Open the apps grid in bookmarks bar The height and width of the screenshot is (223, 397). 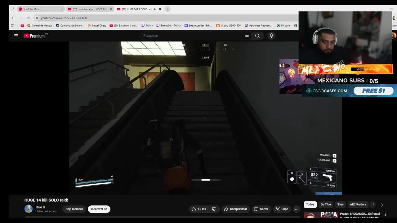(x=13, y=26)
